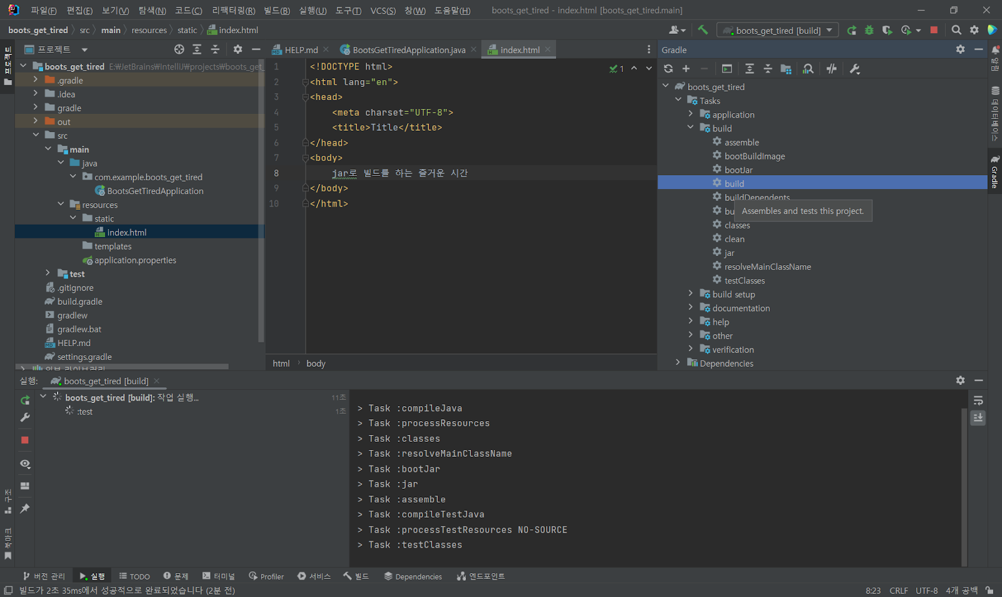Hide the Project tool window

(x=256, y=49)
